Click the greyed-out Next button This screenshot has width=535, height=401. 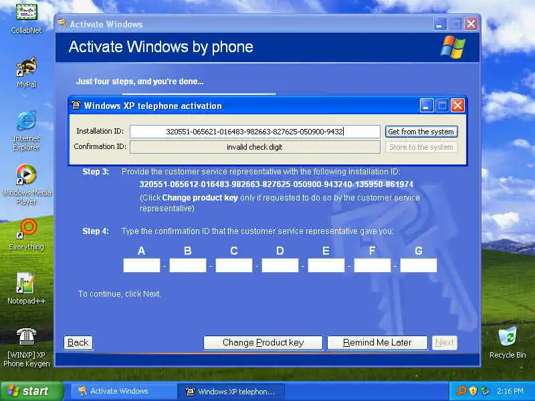click(444, 343)
